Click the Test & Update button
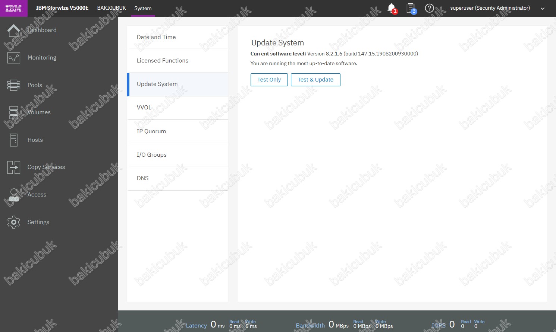556x332 pixels. [x=315, y=80]
